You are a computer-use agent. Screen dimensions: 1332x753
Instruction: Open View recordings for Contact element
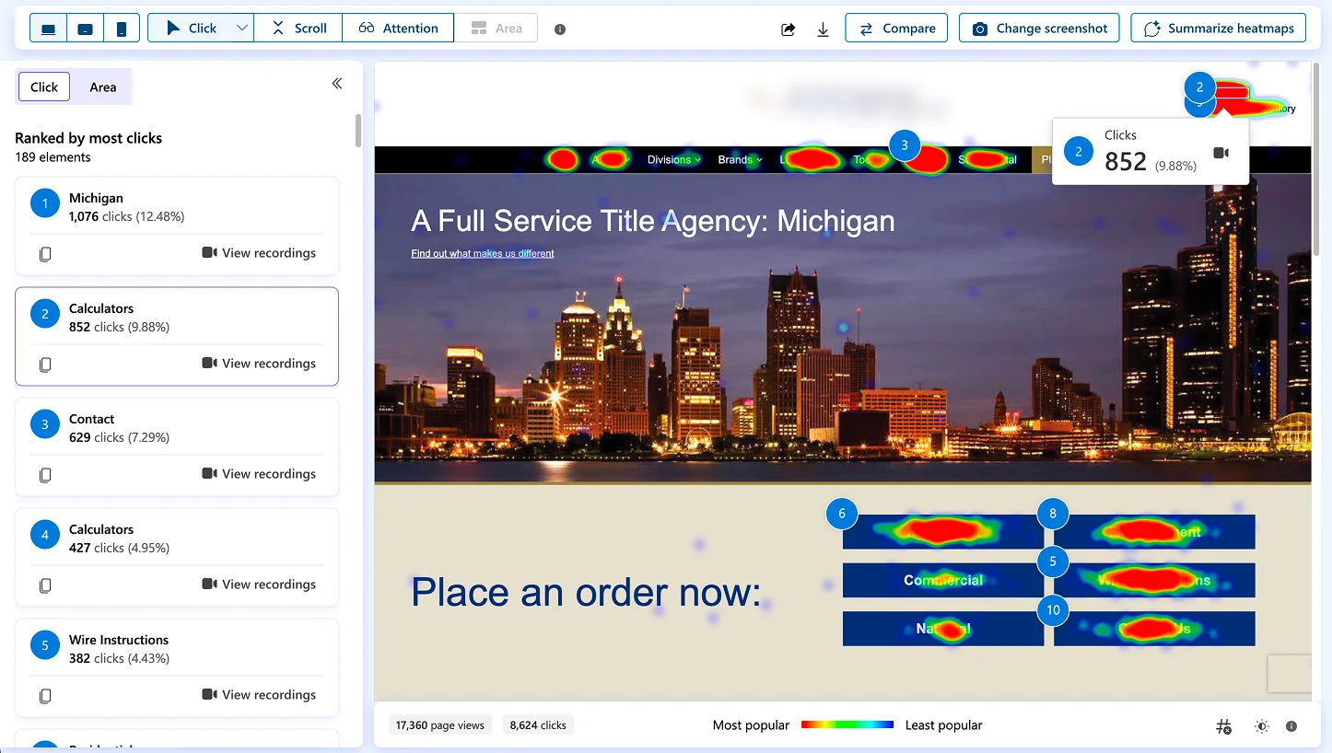[259, 474]
